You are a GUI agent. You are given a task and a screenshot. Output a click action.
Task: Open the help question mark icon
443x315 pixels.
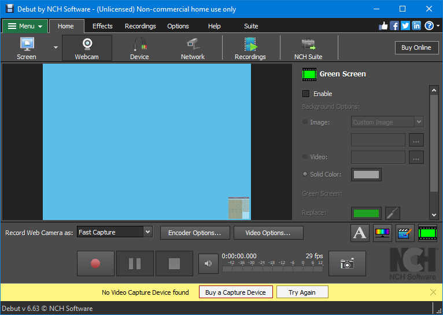429,26
